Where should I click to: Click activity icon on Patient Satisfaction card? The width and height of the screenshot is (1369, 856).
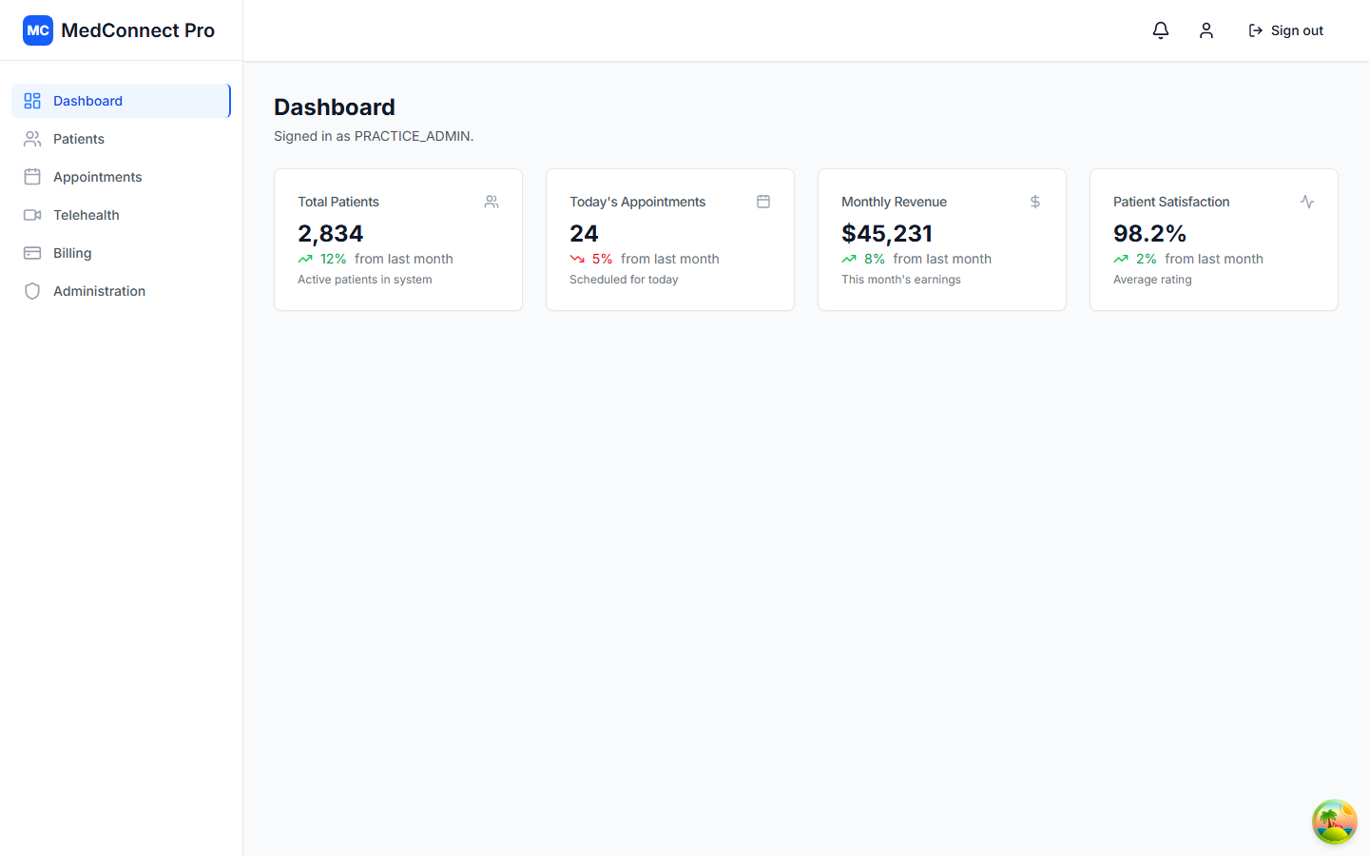[x=1307, y=202]
